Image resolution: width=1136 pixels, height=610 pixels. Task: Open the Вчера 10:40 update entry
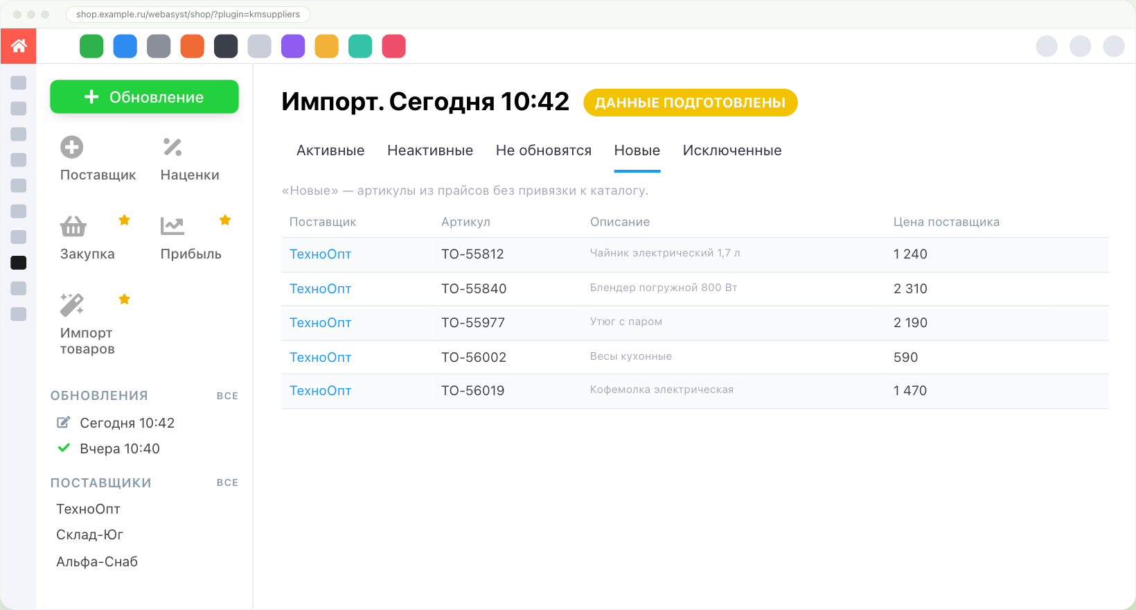click(119, 448)
